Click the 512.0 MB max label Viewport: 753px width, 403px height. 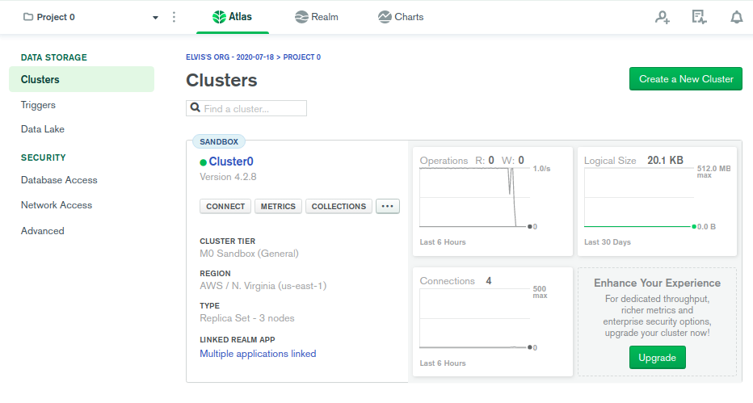tap(713, 172)
